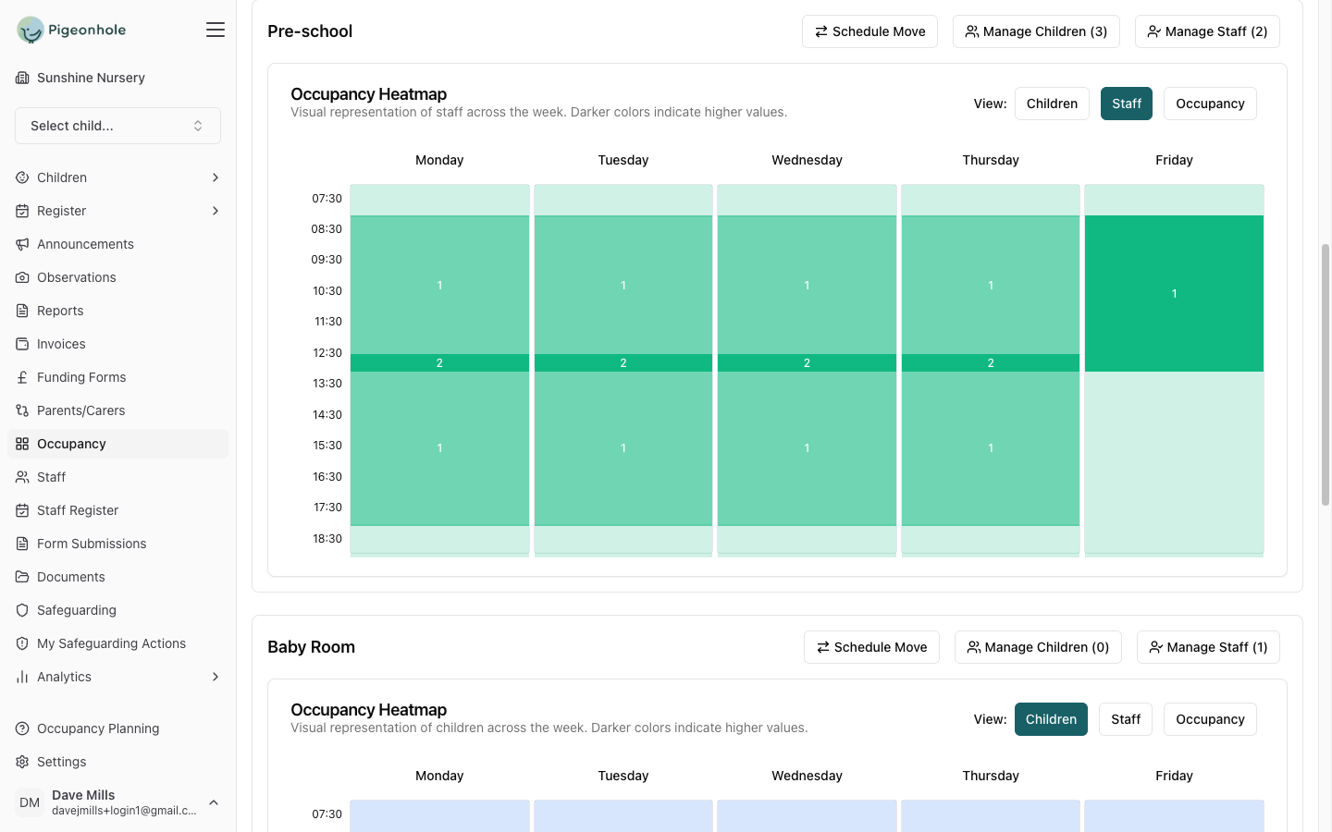Click Manage Staff (2) for Pre-school
Viewport: 1332px width, 832px height.
tap(1207, 31)
